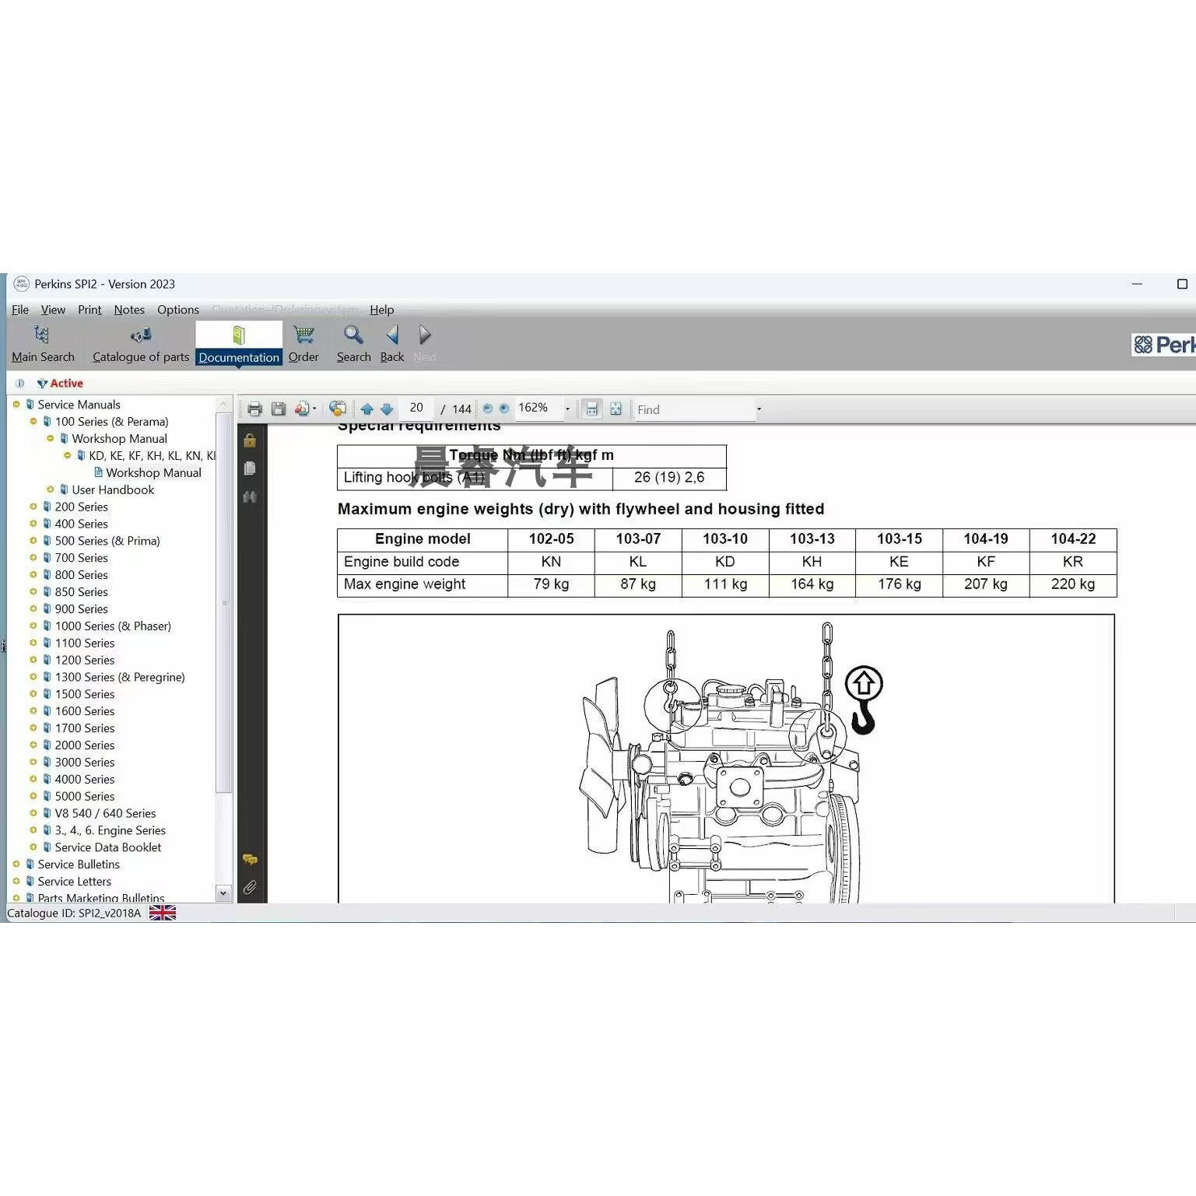This screenshot has height=1196, width=1196.
Task: Collapse the Service Manuals tree node
Action: (16, 405)
